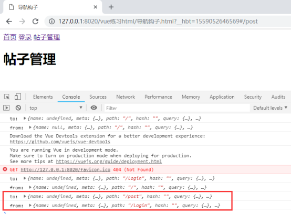Clear the console output
Image resolution: width=291 pixels, height=214 pixels.
[18, 108]
